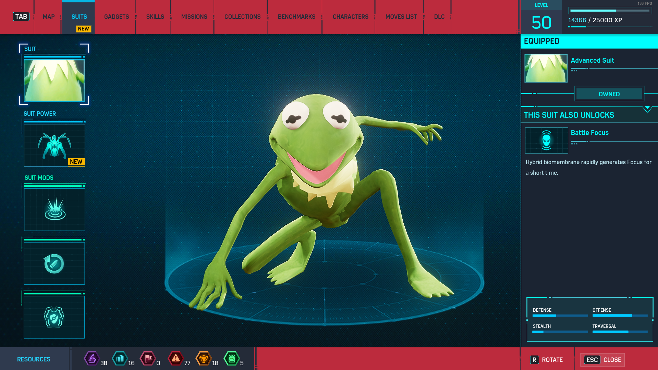Select the Kermit suit thumbnail on left
This screenshot has width=658, height=370.
coord(54,81)
